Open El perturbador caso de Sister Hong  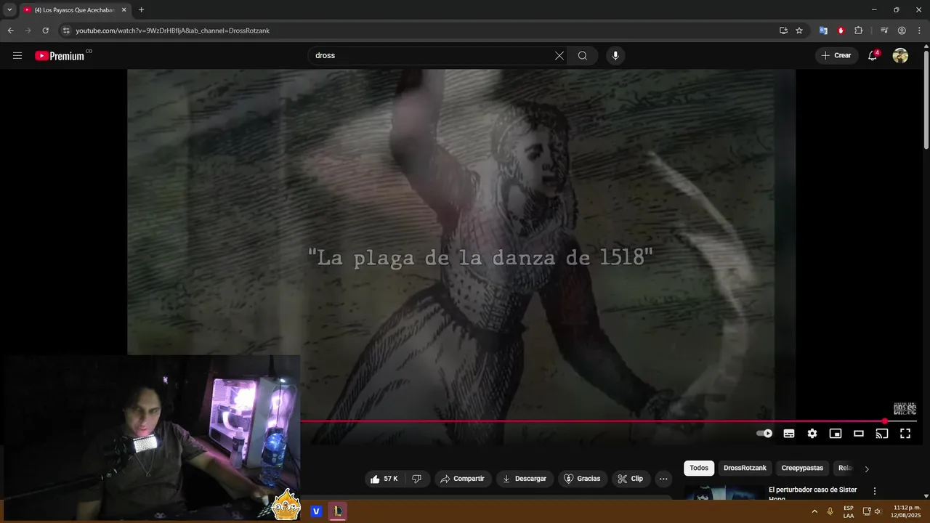[813, 494]
